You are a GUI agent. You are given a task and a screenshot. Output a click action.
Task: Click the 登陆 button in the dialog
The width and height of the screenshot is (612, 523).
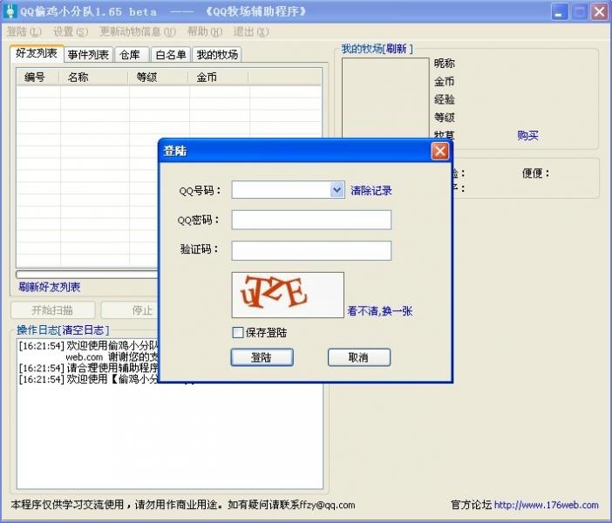262,357
